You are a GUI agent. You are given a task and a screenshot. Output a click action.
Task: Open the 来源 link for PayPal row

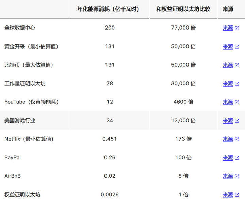[228, 158]
